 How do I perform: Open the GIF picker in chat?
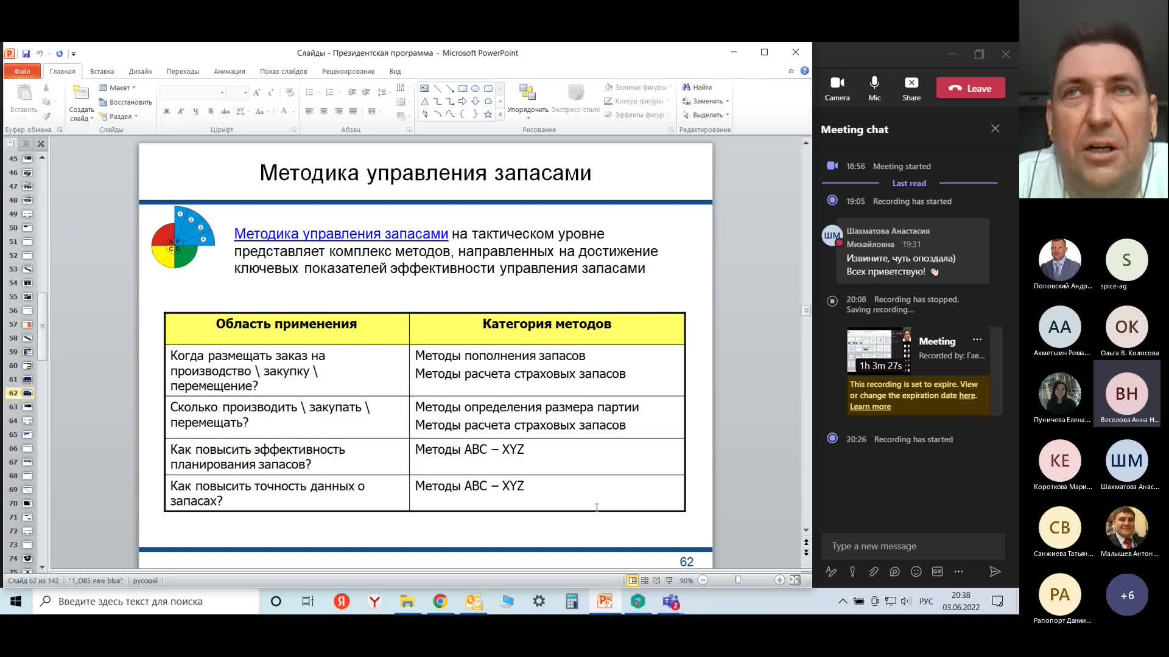click(x=937, y=571)
